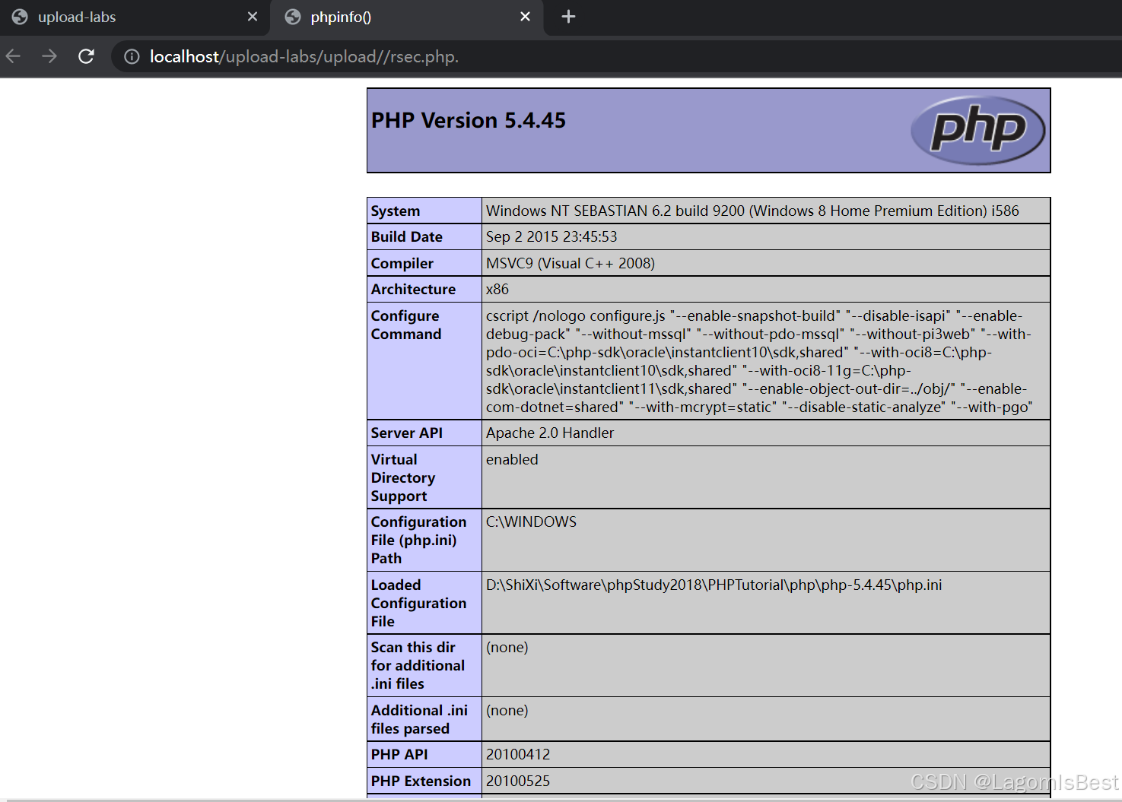Reload the current page

tap(86, 56)
